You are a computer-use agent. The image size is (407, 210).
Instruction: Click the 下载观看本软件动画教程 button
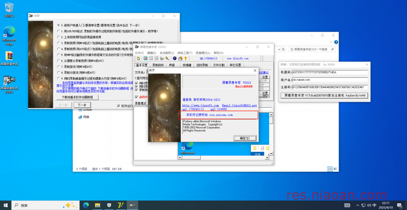(x=77, y=97)
